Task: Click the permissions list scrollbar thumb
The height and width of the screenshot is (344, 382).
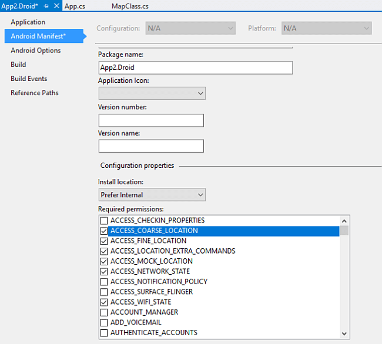Action: [344, 230]
